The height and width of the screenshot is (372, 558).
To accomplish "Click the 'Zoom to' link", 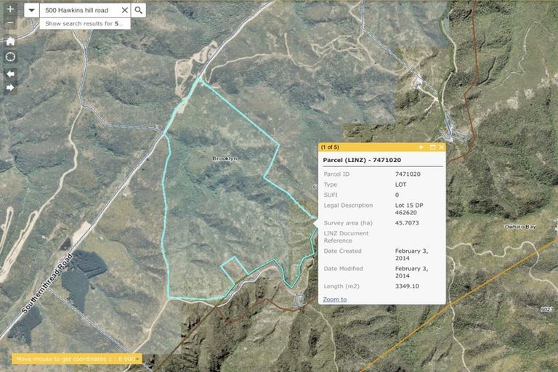I will point(334,299).
